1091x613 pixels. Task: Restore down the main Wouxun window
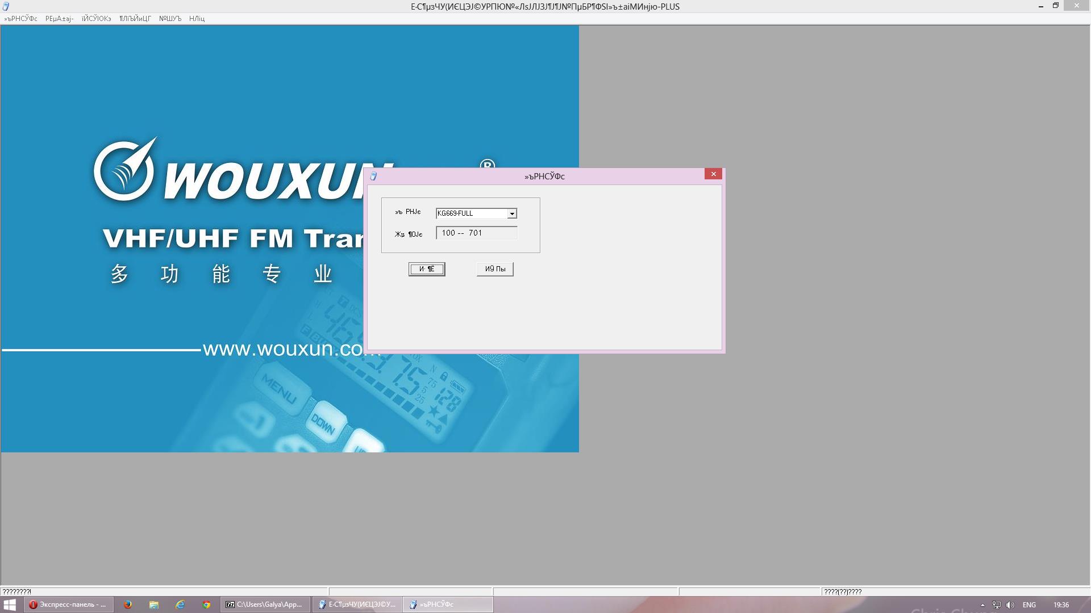[x=1056, y=6]
